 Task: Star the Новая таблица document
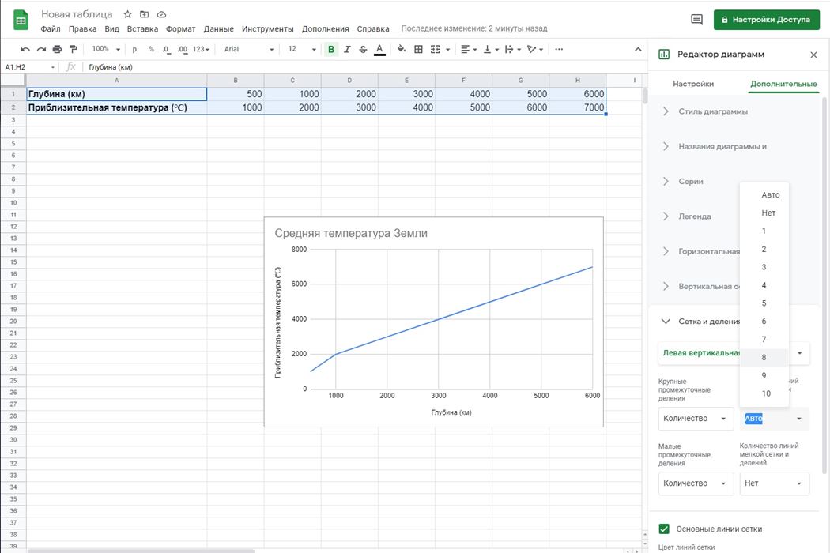point(127,14)
